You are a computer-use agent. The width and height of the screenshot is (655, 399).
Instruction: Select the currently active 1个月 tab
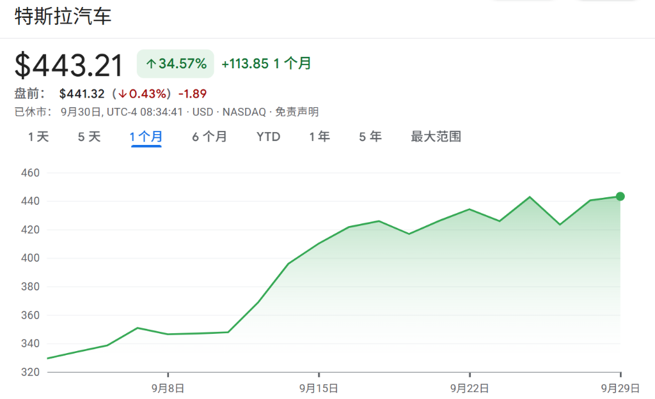[145, 136]
